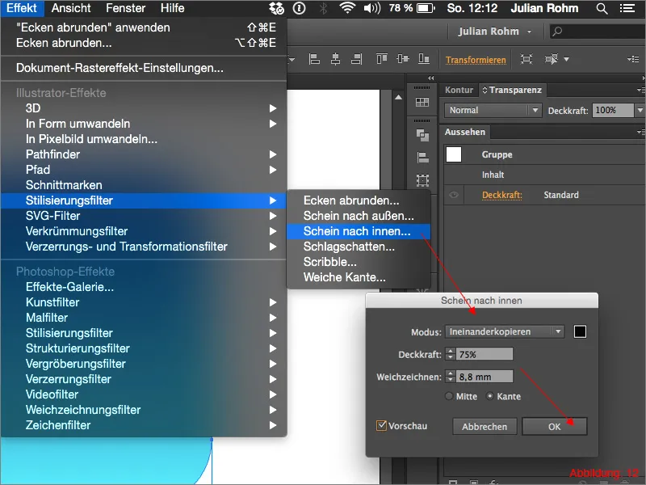The height and width of the screenshot is (485, 646).
Task: Click the isolate selected object icon
Action: (526, 59)
